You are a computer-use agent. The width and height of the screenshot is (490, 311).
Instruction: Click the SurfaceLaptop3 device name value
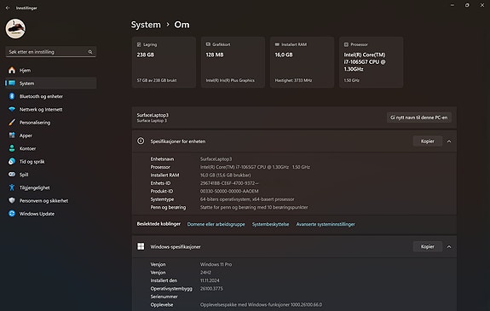pyautogui.click(x=216, y=159)
